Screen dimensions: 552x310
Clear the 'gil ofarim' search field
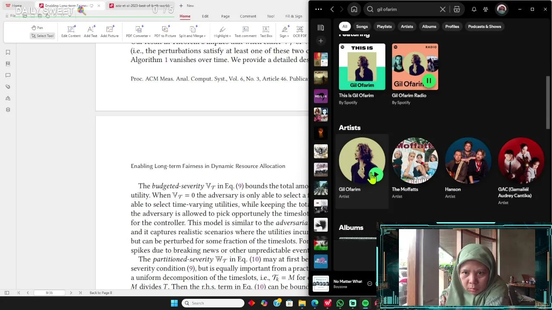pos(442,9)
